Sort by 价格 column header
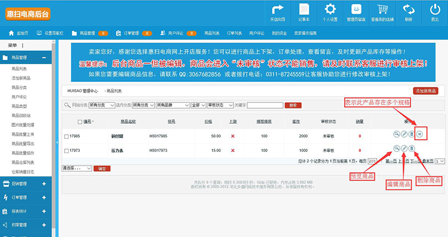 [208, 121]
